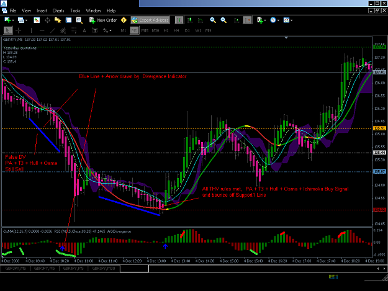Select the M5 timeframe button

tap(134, 30)
